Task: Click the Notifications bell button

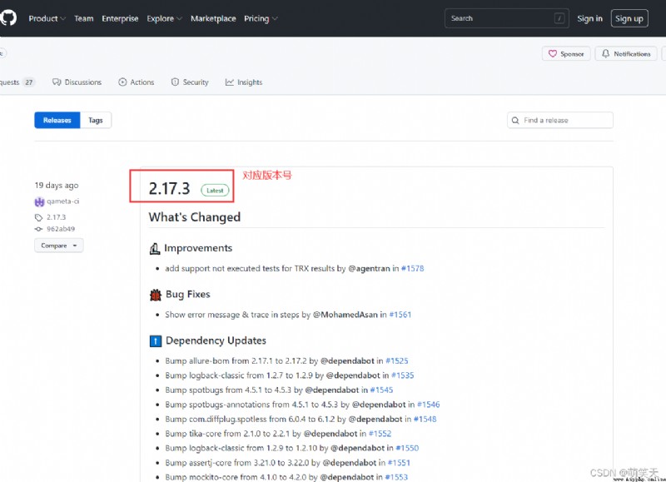Action: [626, 54]
